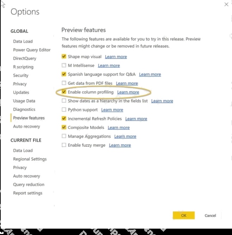Uncheck Incremental Refresh Policies checkbox

click(x=64, y=119)
